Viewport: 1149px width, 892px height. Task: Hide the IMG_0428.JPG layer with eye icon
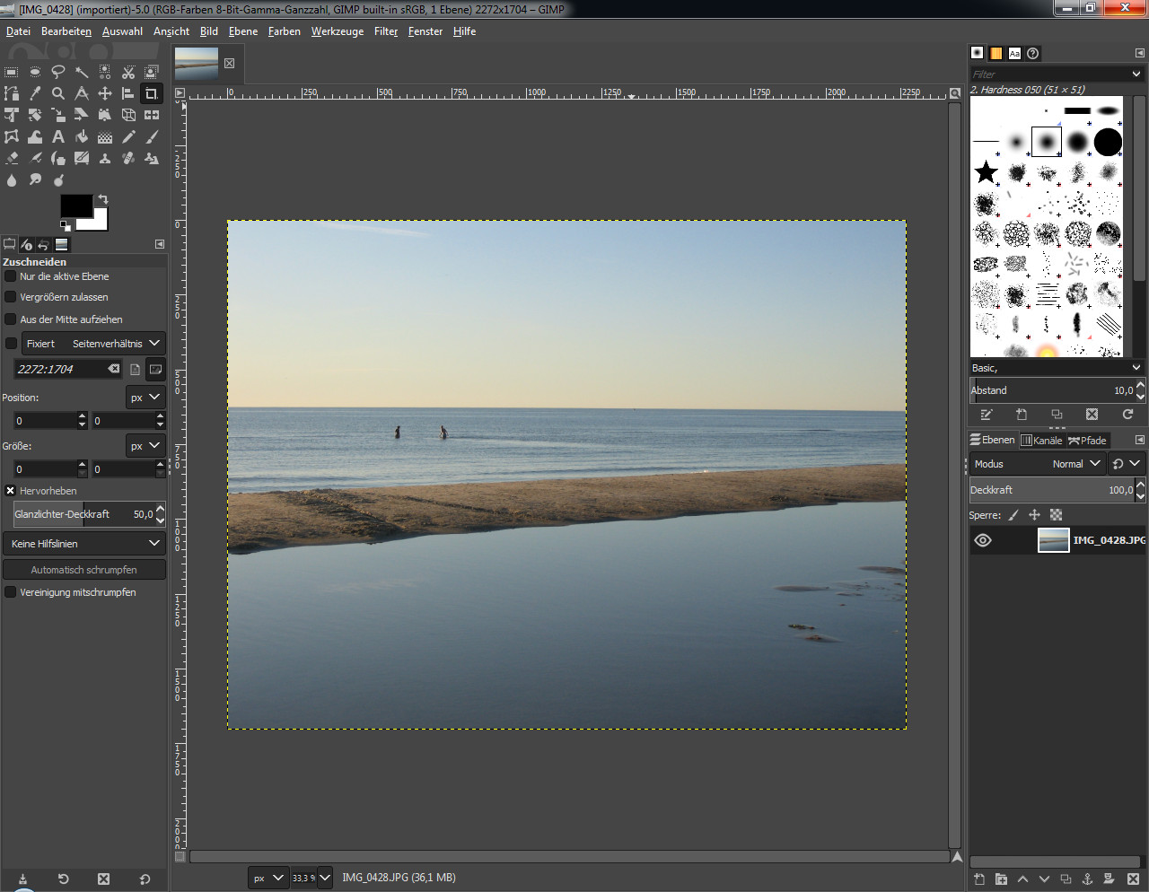pyautogui.click(x=983, y=540)
